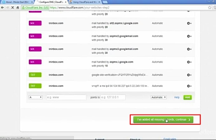Click the alt2.aspmx.l.google.com mail server text
This screenshot has width=216, height=140.
(x=124, y=23)
